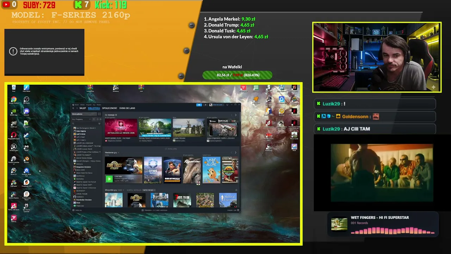Image resolution: width=451 pixels, height=254 pixels.
Task: Click the Steam announcements megaphone button
Action: click(199, 105)
